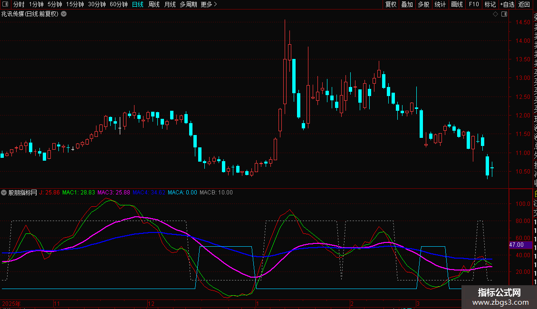Expand 更多 period options
The width and height of the screenshot is (537, 309).
click(x=209, y=4)
